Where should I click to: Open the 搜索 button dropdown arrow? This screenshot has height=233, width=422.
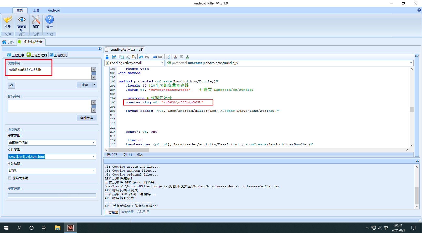tap(94, 85)
